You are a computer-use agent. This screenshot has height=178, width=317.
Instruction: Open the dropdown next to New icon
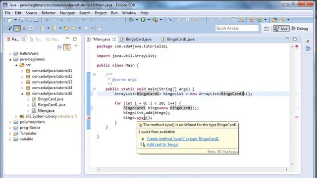coord(15,20)
